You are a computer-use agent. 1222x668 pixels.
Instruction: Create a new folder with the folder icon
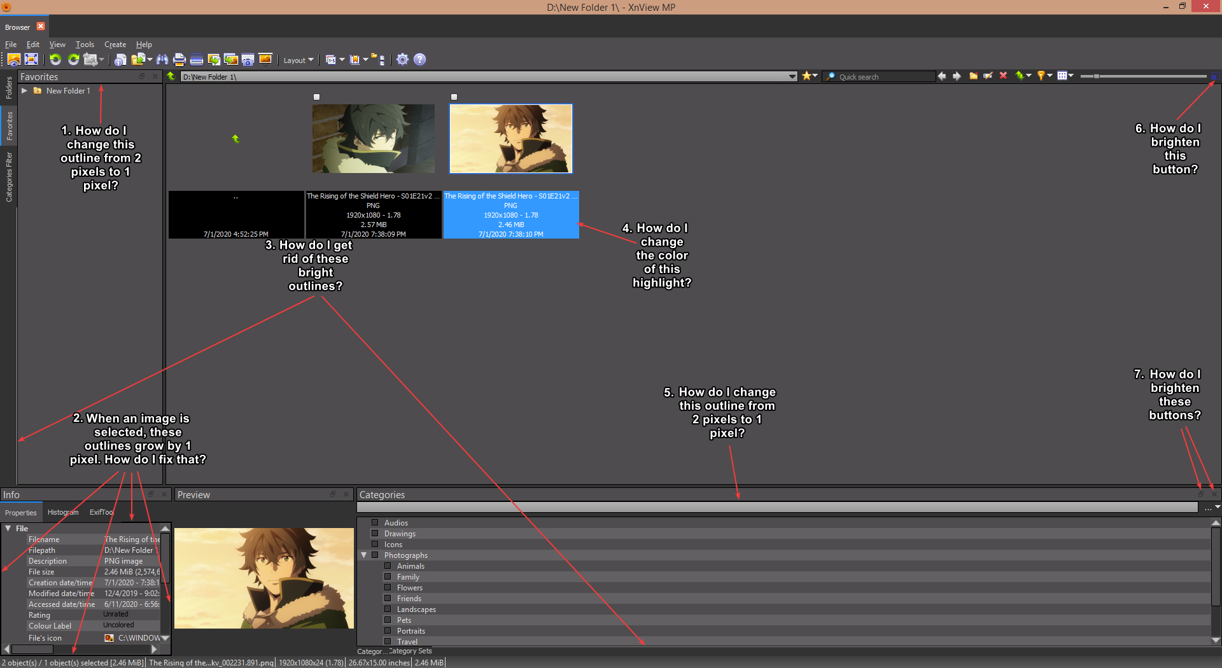coord(973,76)
